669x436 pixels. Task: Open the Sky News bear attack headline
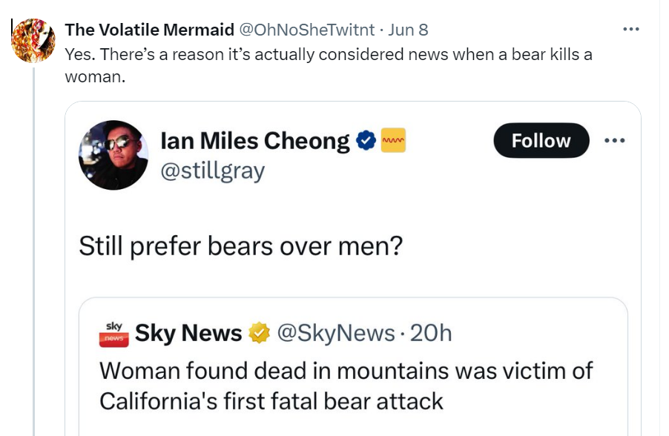(x=346, y=386)
